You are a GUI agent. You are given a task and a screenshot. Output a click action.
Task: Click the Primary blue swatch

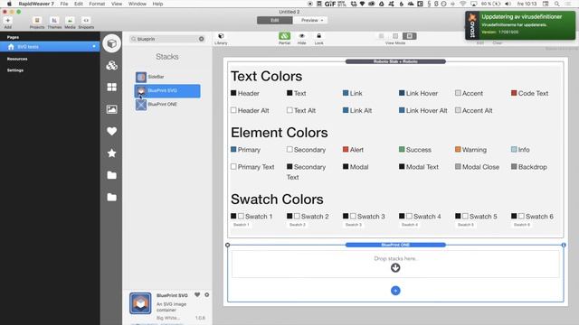tap(233, 150)
